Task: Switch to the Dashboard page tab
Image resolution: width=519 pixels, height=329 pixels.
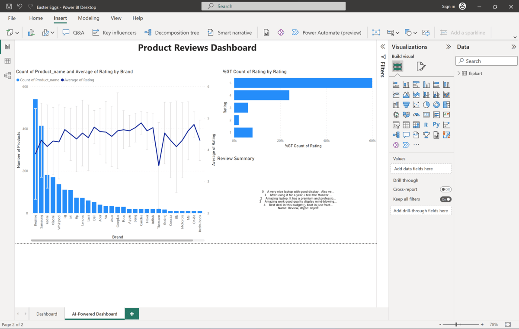Action: pos(47,314)
